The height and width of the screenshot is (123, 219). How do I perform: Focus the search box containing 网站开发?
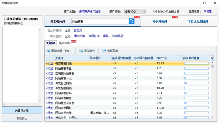100,21
